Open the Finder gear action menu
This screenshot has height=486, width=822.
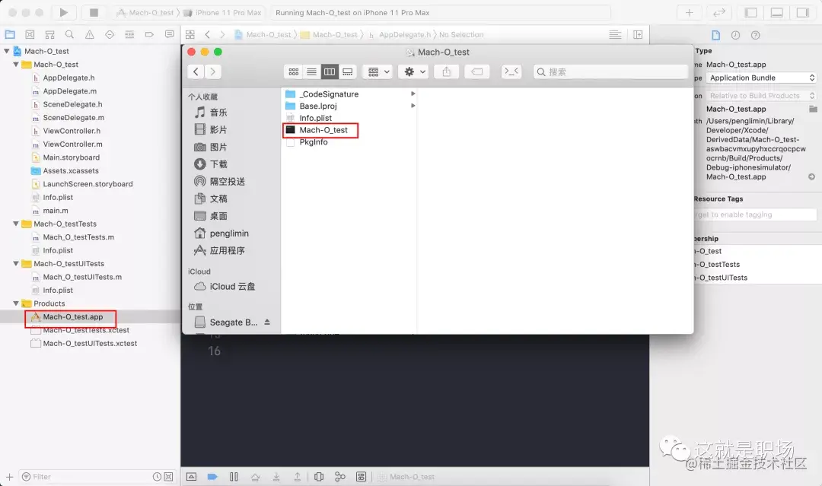[x=413, y=71]
